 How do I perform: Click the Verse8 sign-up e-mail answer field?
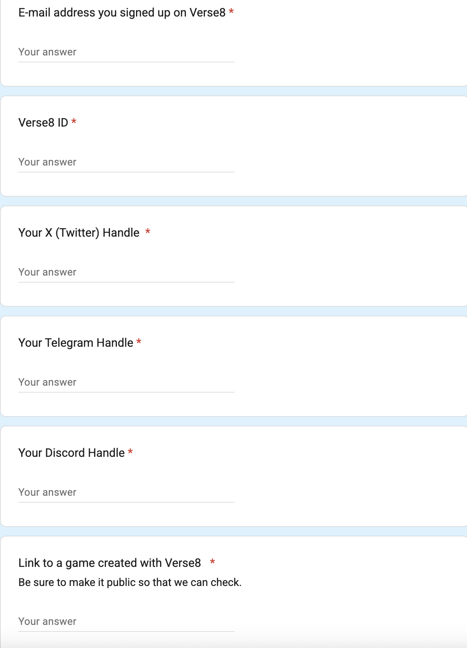126,52
